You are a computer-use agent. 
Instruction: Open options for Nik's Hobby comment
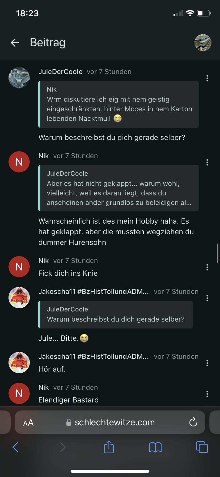[x=207, y=162]
